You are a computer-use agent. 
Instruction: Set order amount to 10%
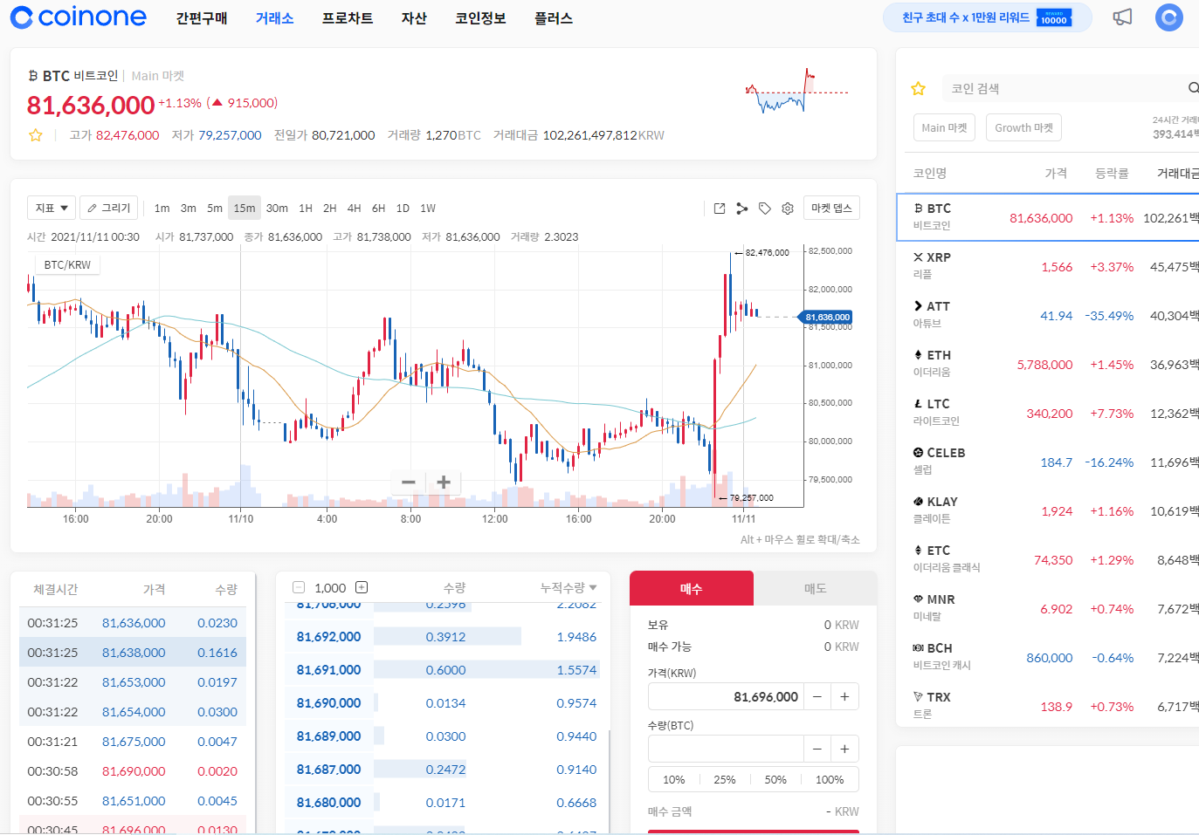click(674, 779)
